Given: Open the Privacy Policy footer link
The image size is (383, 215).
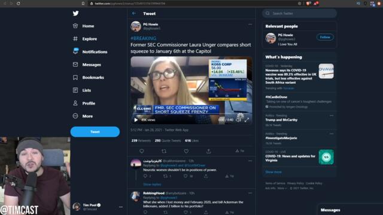Looking at the screenshot, I should pos(295,183).
